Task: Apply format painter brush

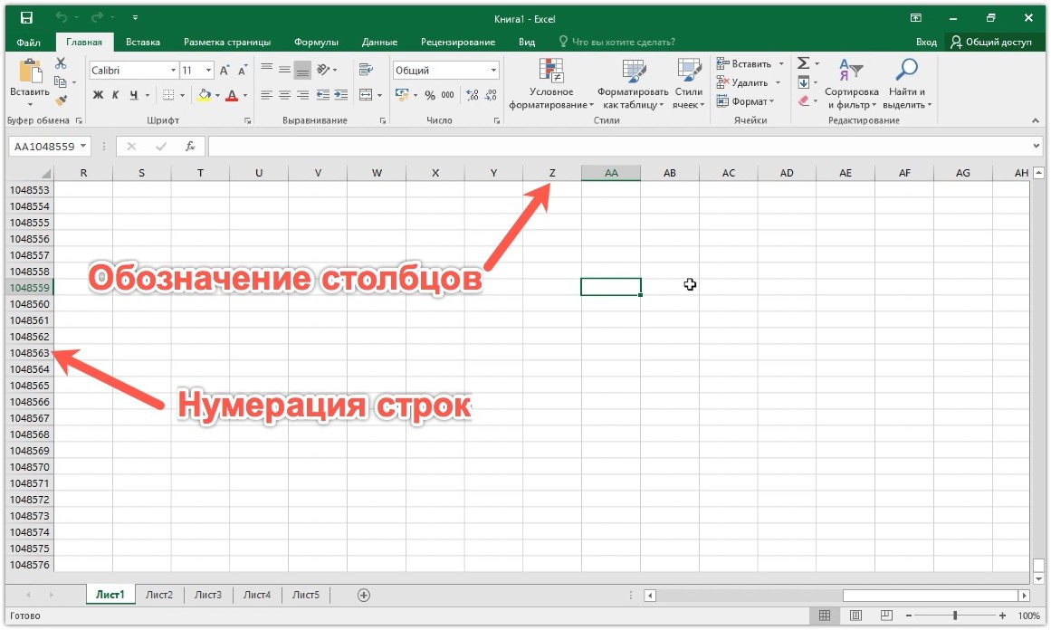Action: coord(61,100)
